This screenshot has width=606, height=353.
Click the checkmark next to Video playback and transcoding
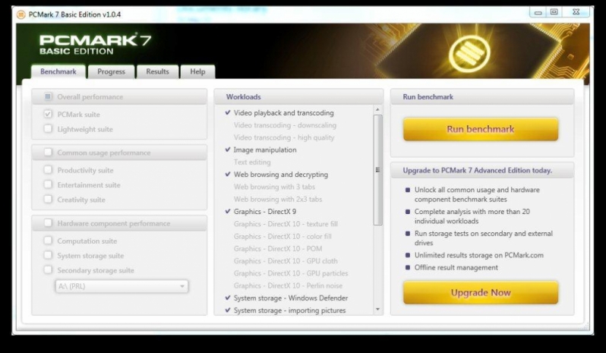tap(228, 113)
